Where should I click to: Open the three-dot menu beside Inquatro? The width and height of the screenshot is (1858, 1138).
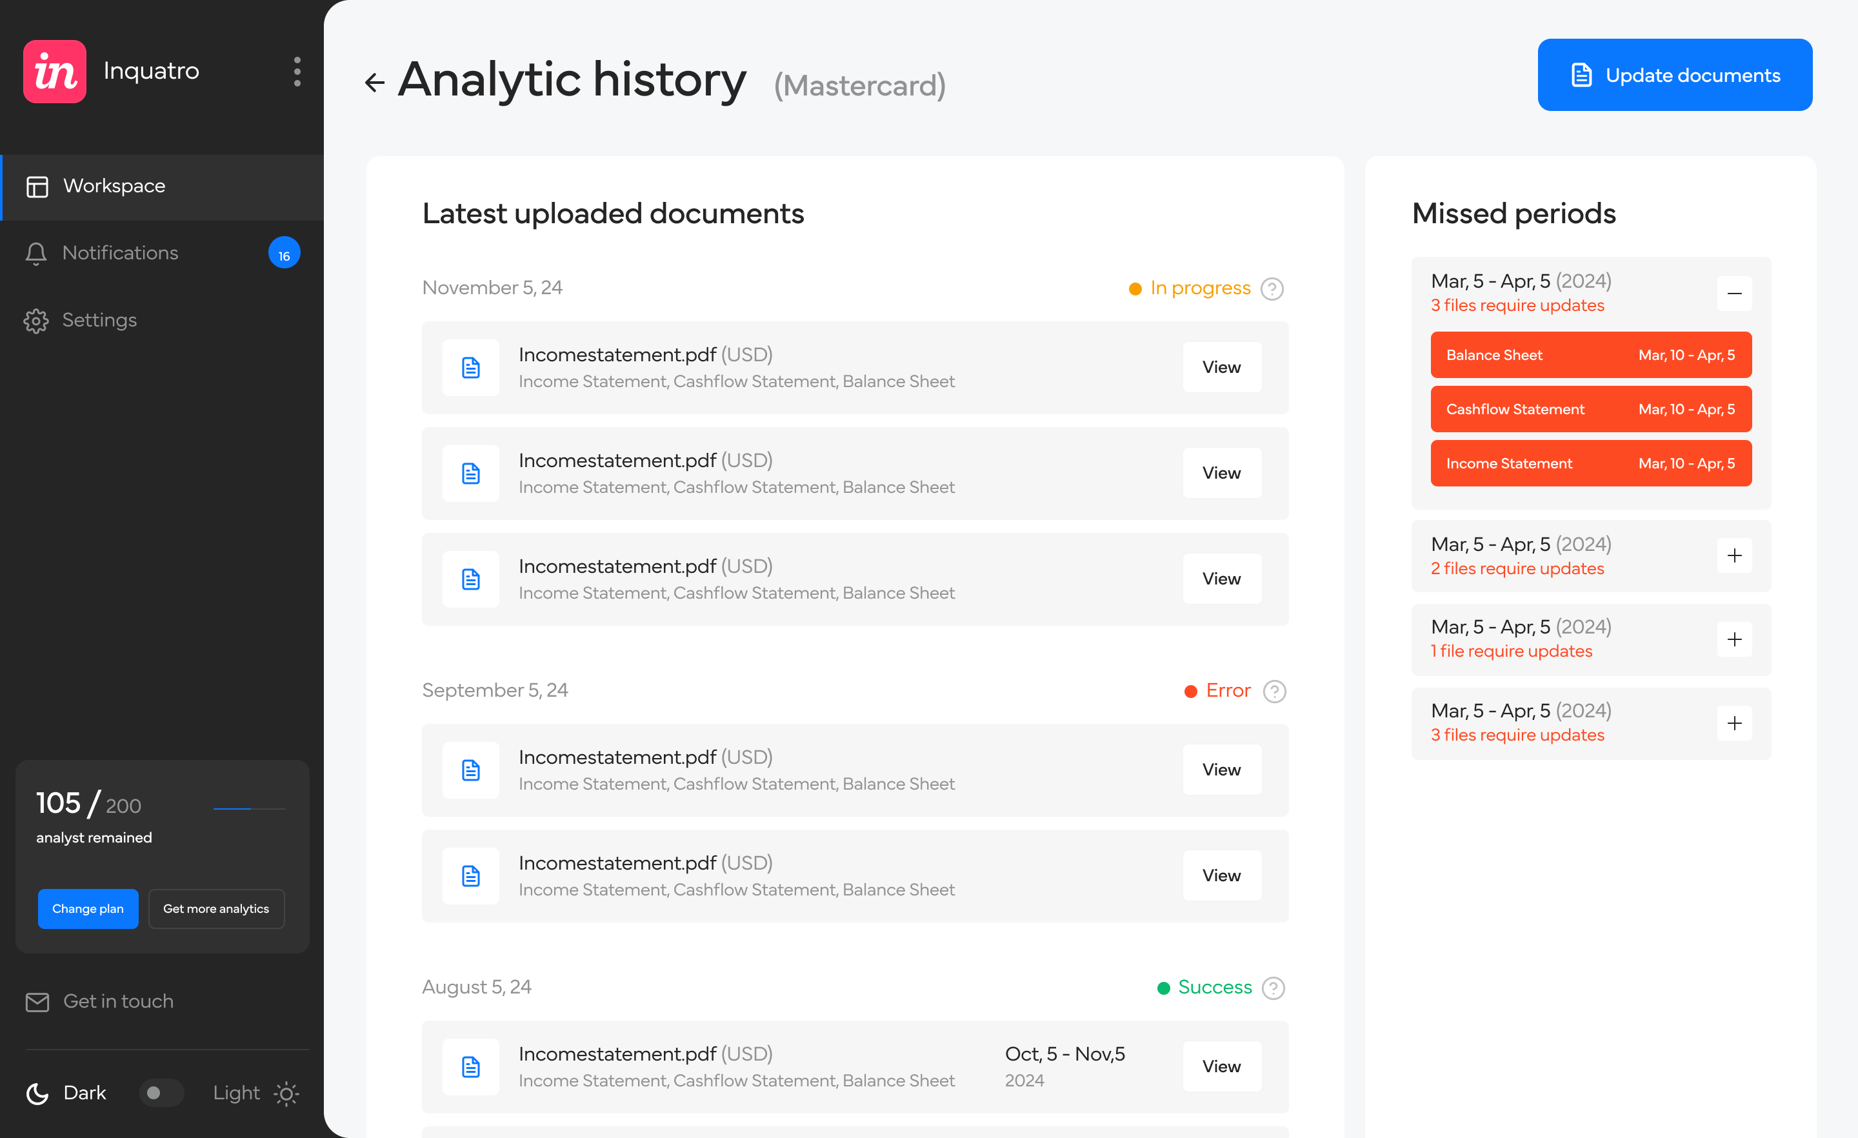pos(297,72)
